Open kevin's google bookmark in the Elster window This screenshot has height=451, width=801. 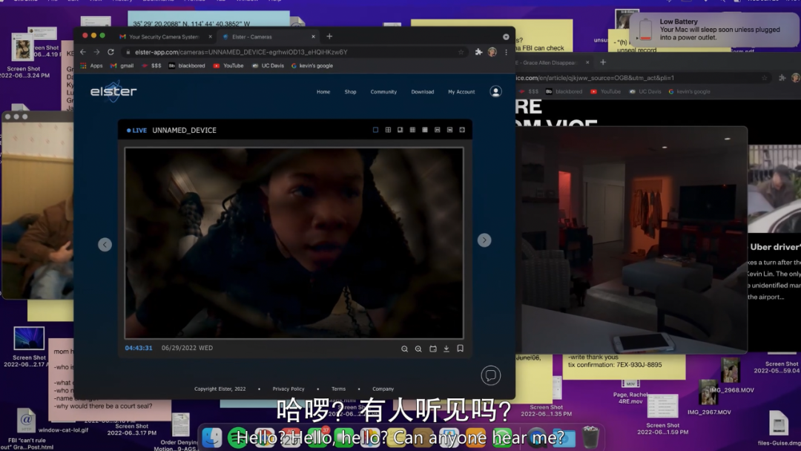(x=312, y=65)
